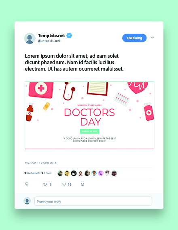Click the reply speech bubble icon

[x=27, y=184]
